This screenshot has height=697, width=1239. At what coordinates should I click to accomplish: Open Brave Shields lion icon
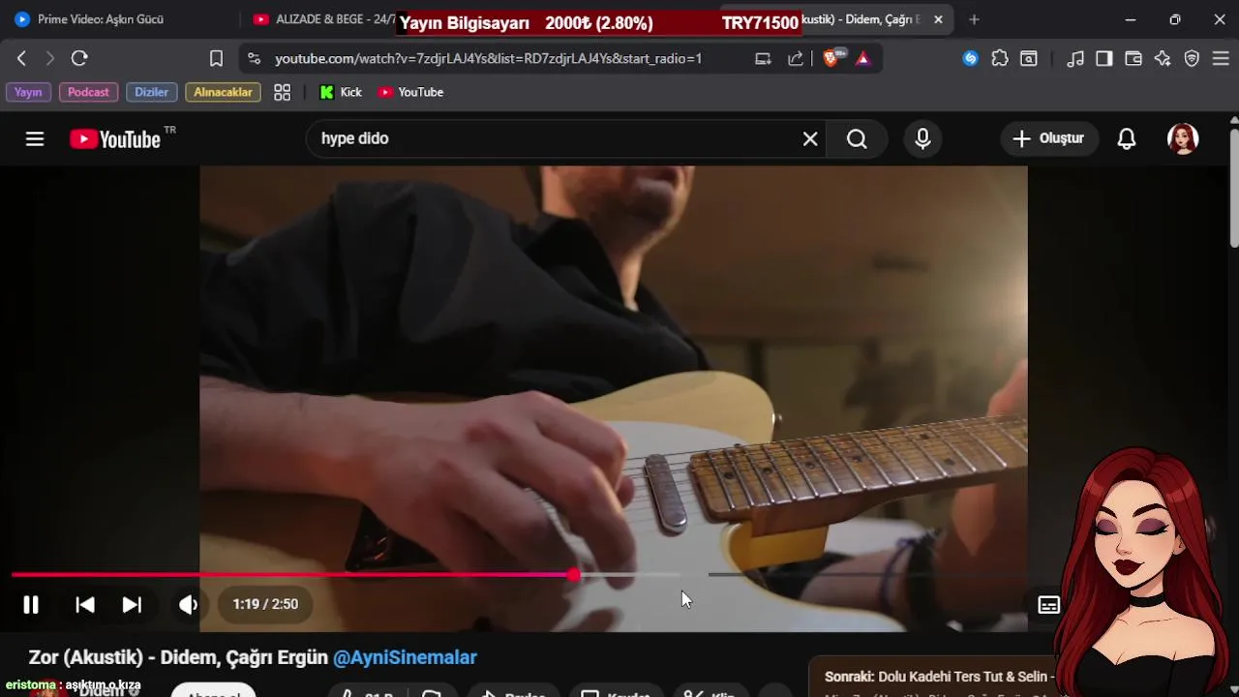pos(831,58)
